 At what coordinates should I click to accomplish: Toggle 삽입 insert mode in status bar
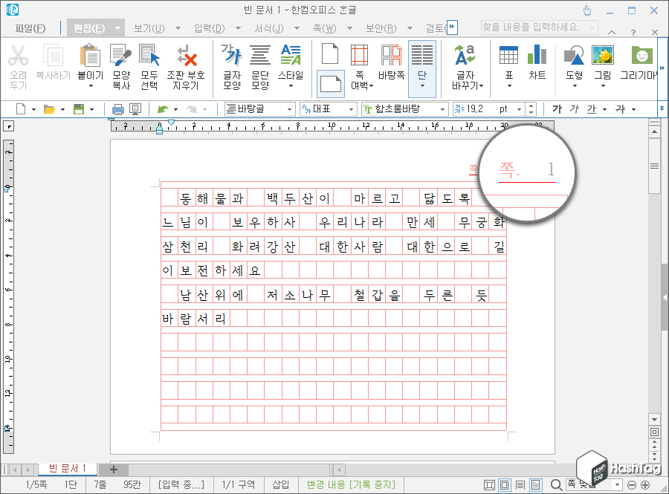281,484
